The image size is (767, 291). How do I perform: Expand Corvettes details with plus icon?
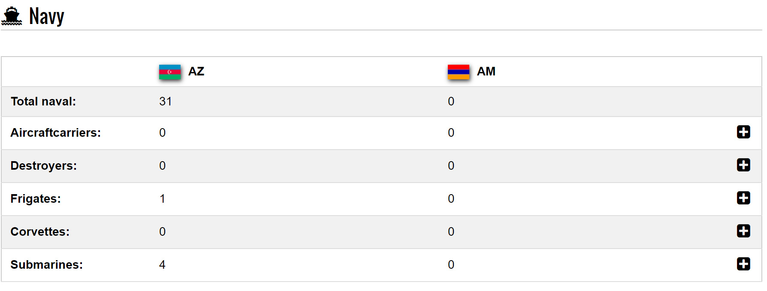coord(743,231)
